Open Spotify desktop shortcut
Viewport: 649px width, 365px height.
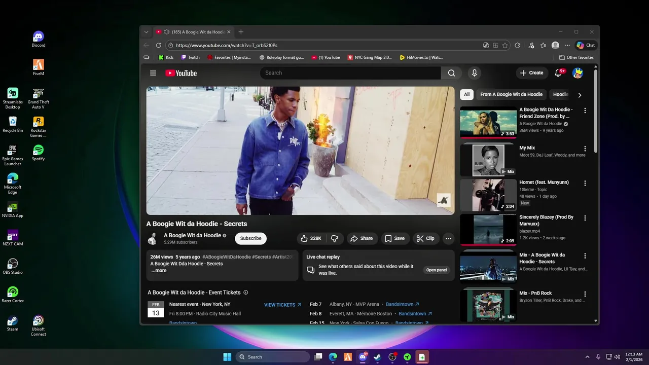[x=39, y=153]
